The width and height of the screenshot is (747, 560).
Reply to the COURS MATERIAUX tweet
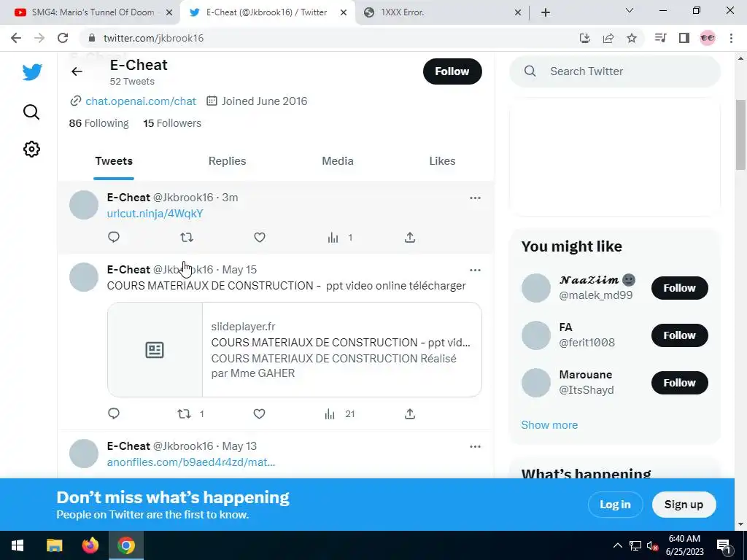pos(113,414)
